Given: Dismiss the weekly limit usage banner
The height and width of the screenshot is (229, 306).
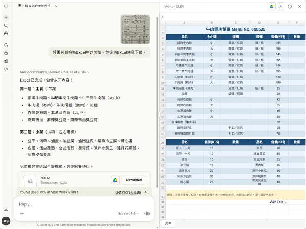Looking at the screenshot, I should (146, 192).
